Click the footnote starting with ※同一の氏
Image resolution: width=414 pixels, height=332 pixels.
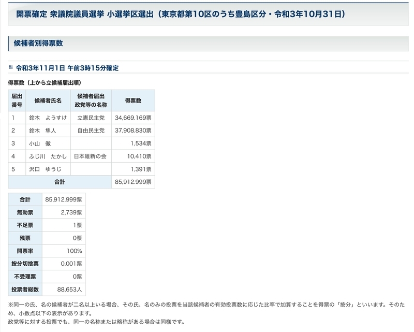206,309
